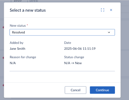The height and width of the screenshot is (100, 129).
Task: Click the chevron arrow in New status field
Action: point(109,32)
